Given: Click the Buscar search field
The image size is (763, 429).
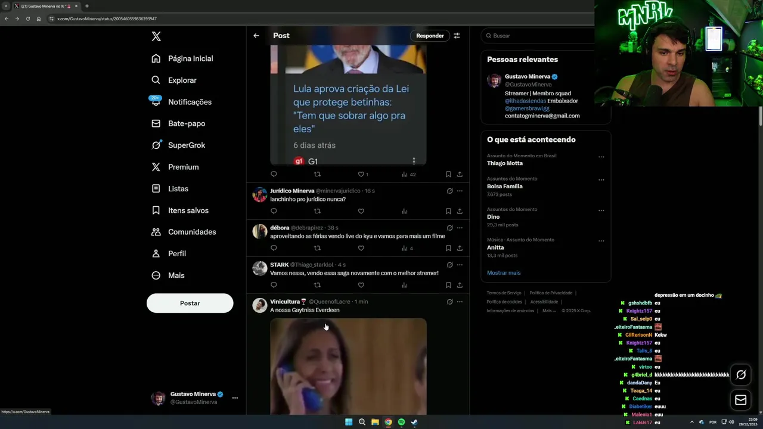Looking at the screenshot, I should click(x=539, y=36).
